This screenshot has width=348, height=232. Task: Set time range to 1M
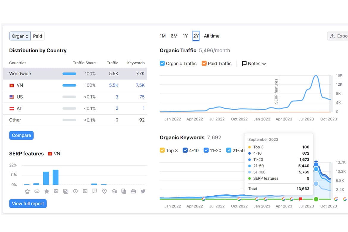(x=163, y=36)
